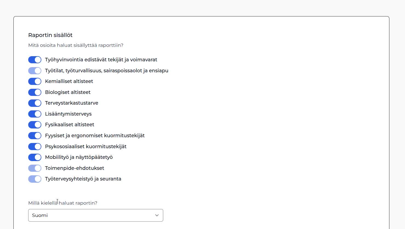The image size is (405, 229).
Task: Open the Suomi language dropdown
Action: coord(96,215)
